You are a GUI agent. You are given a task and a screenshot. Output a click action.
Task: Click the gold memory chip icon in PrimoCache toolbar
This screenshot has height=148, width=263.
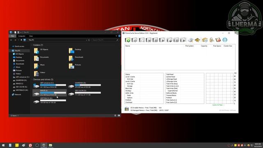click(197, 40)
